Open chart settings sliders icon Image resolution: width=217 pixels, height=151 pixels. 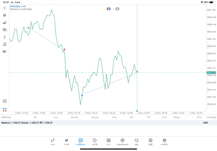point(4,30)
